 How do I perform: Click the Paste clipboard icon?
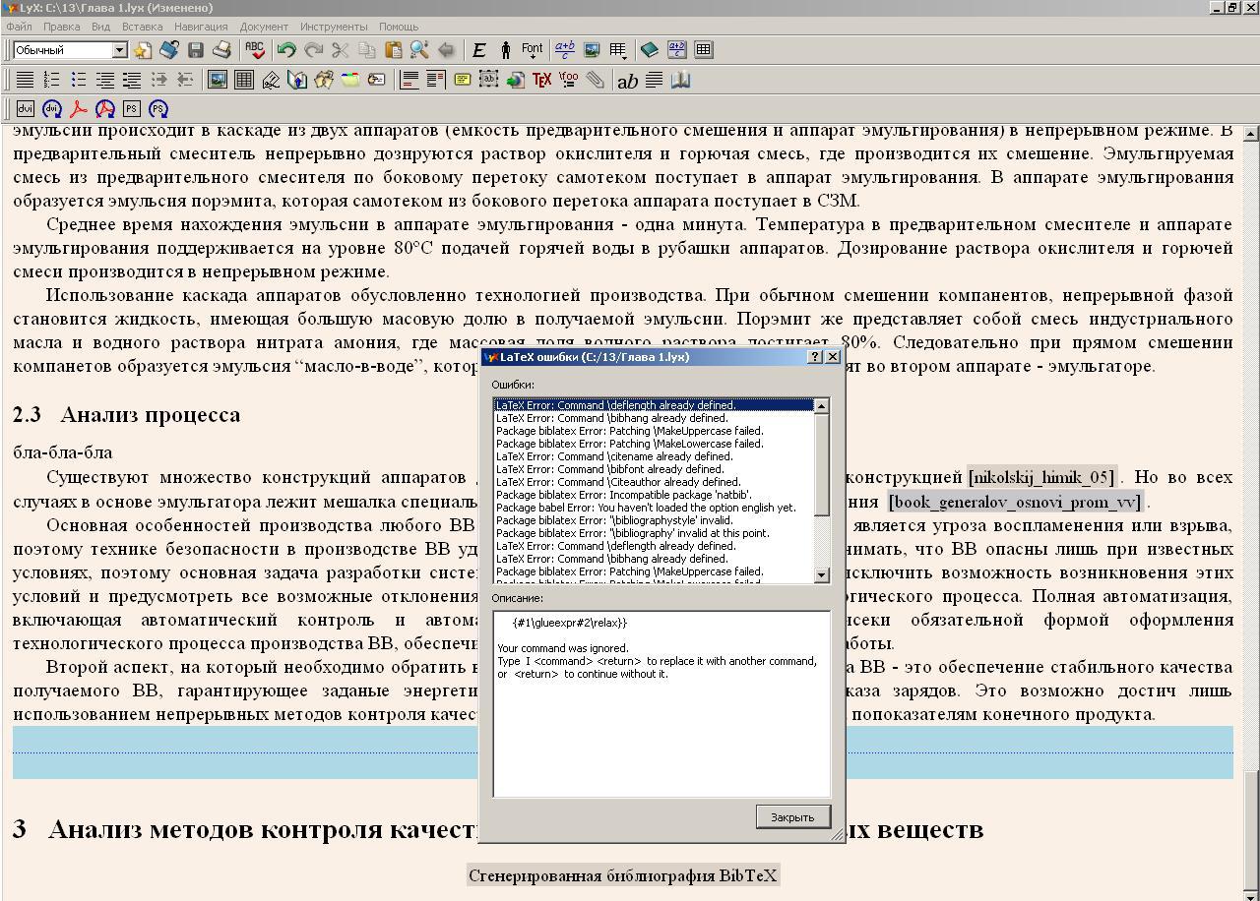coord(393,50)
